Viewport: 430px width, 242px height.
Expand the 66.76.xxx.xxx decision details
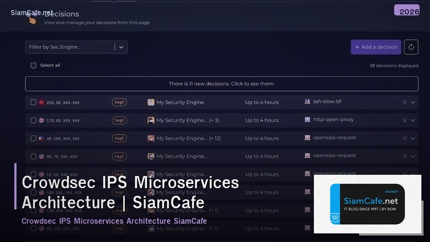tap(413, 156)
